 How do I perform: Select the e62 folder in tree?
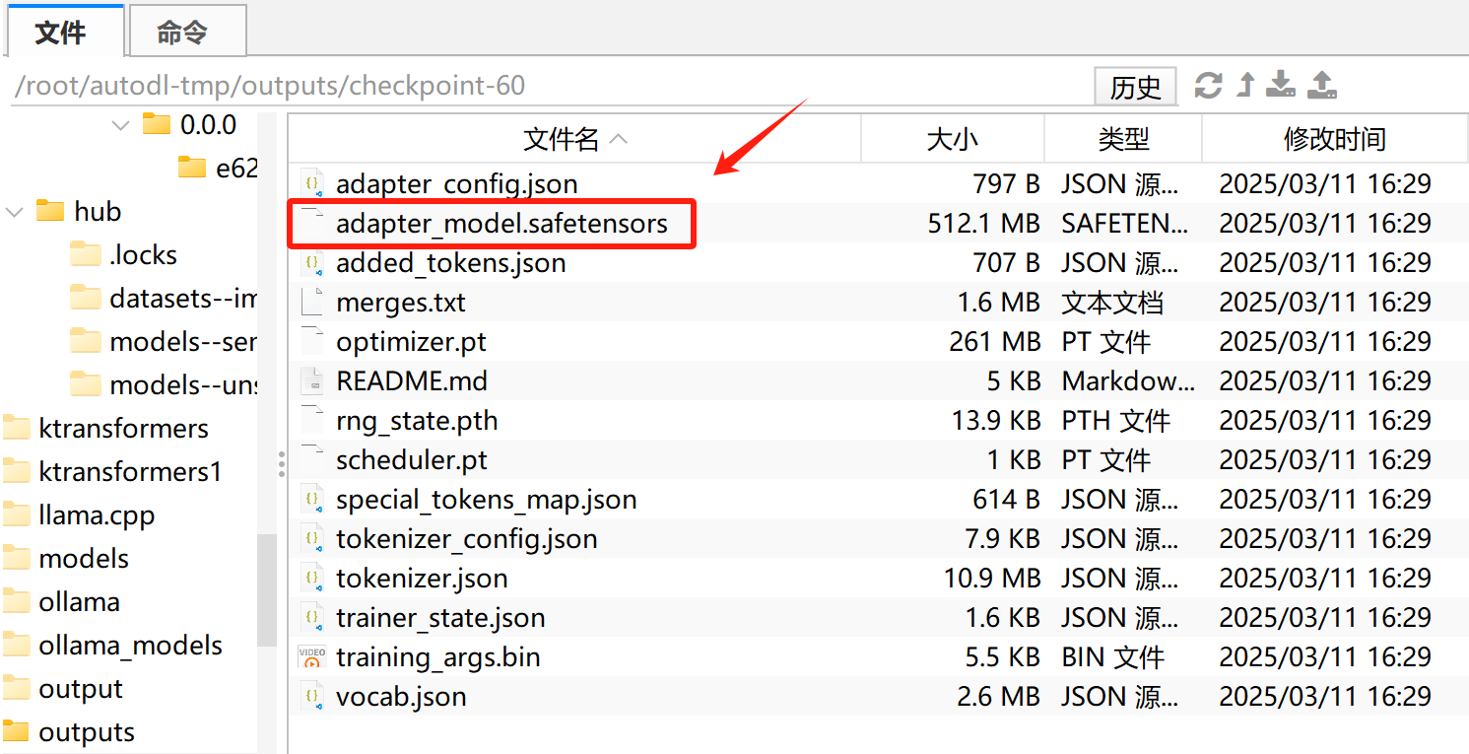[x=218, y=168]
